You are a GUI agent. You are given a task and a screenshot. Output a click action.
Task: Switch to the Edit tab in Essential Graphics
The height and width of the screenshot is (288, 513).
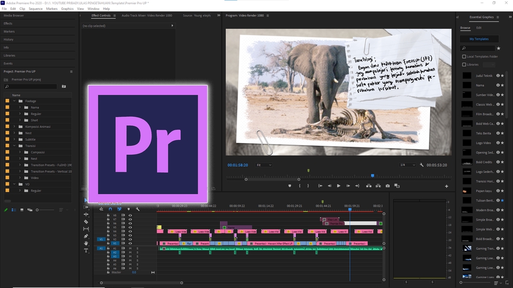(x=479, y=28)
